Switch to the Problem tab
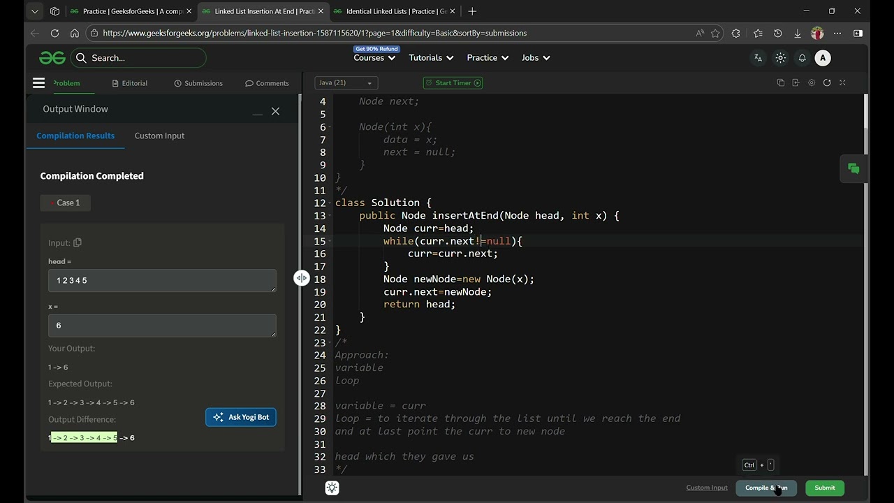 coord(66,83)
